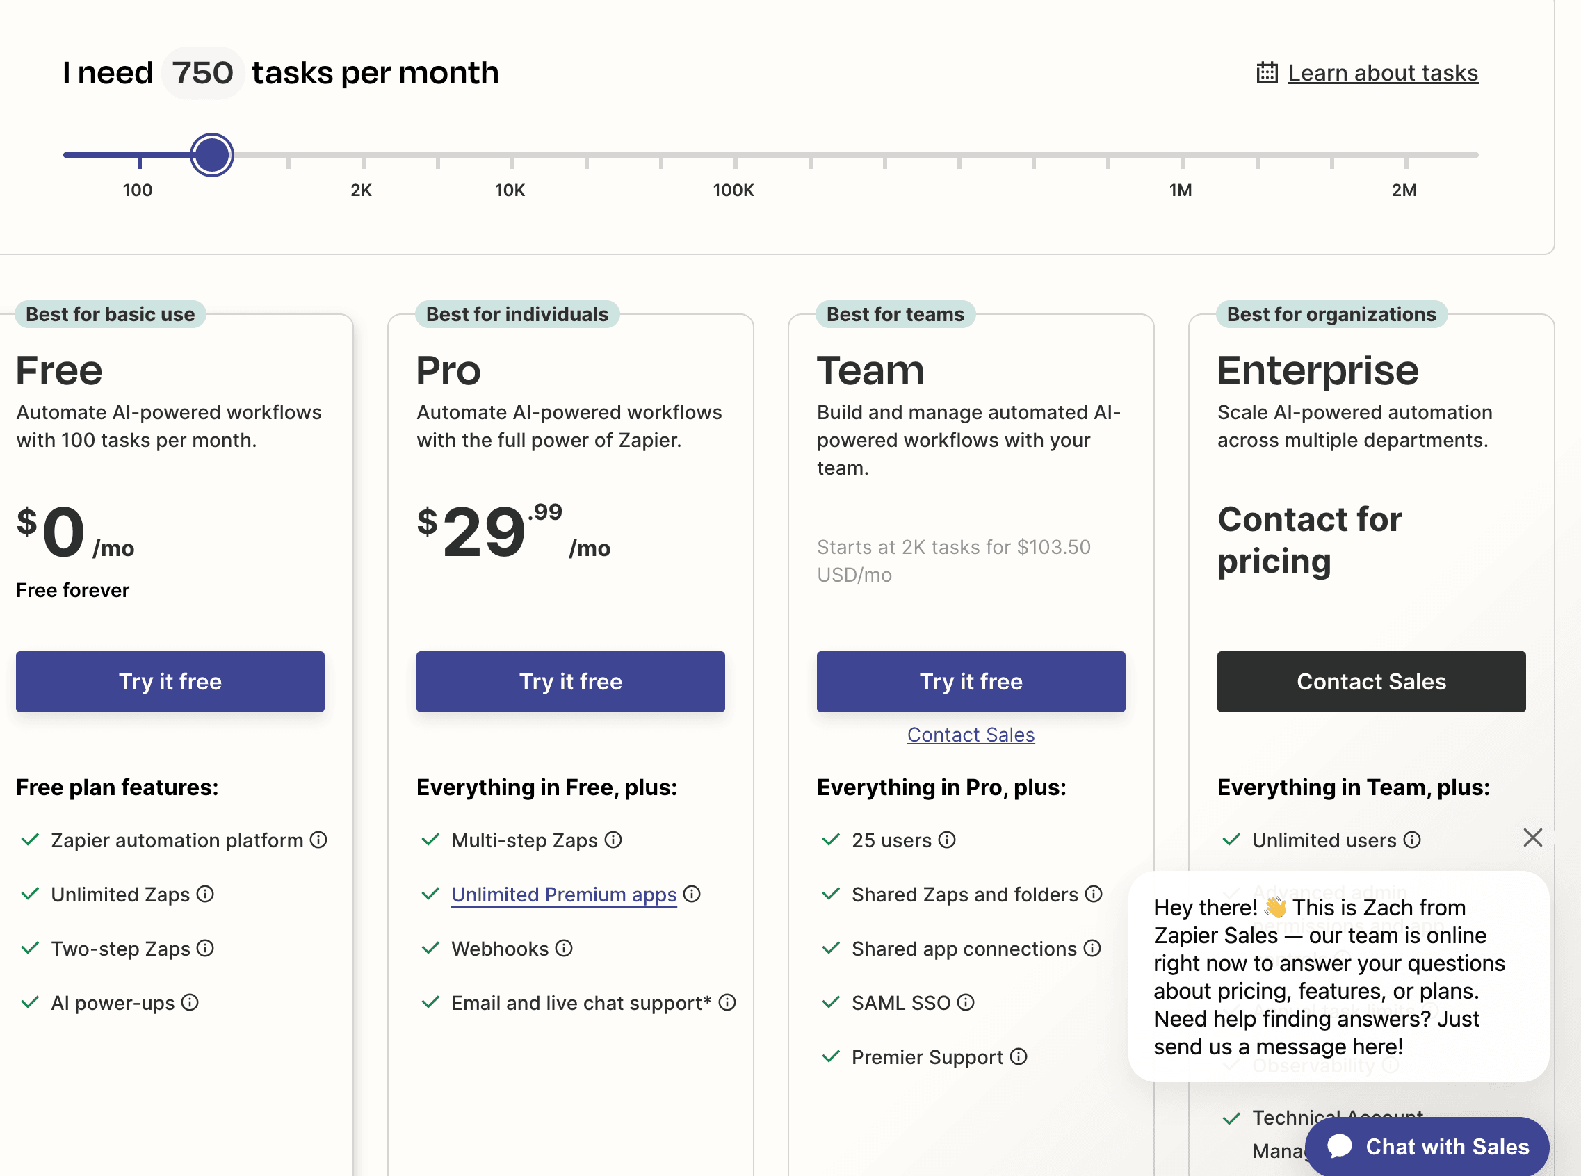This screenshot has height=1176, width=1581.
Task: Click the 'Best for teams' badge
Action: point(895,314)
